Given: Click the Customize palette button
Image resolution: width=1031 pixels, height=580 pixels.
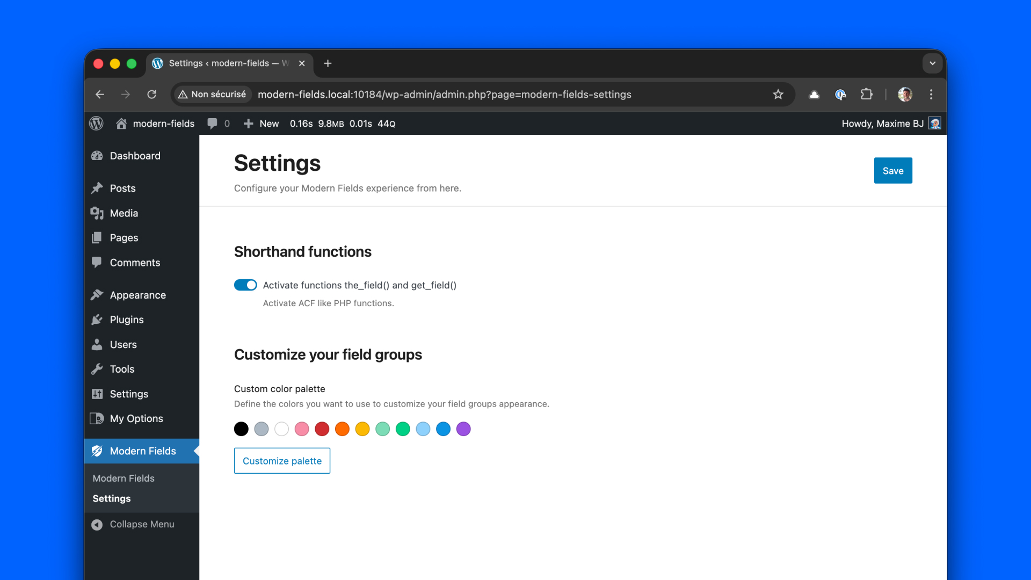Looking at the screenshot, I should pyautogui.click(x=282, y=461).
